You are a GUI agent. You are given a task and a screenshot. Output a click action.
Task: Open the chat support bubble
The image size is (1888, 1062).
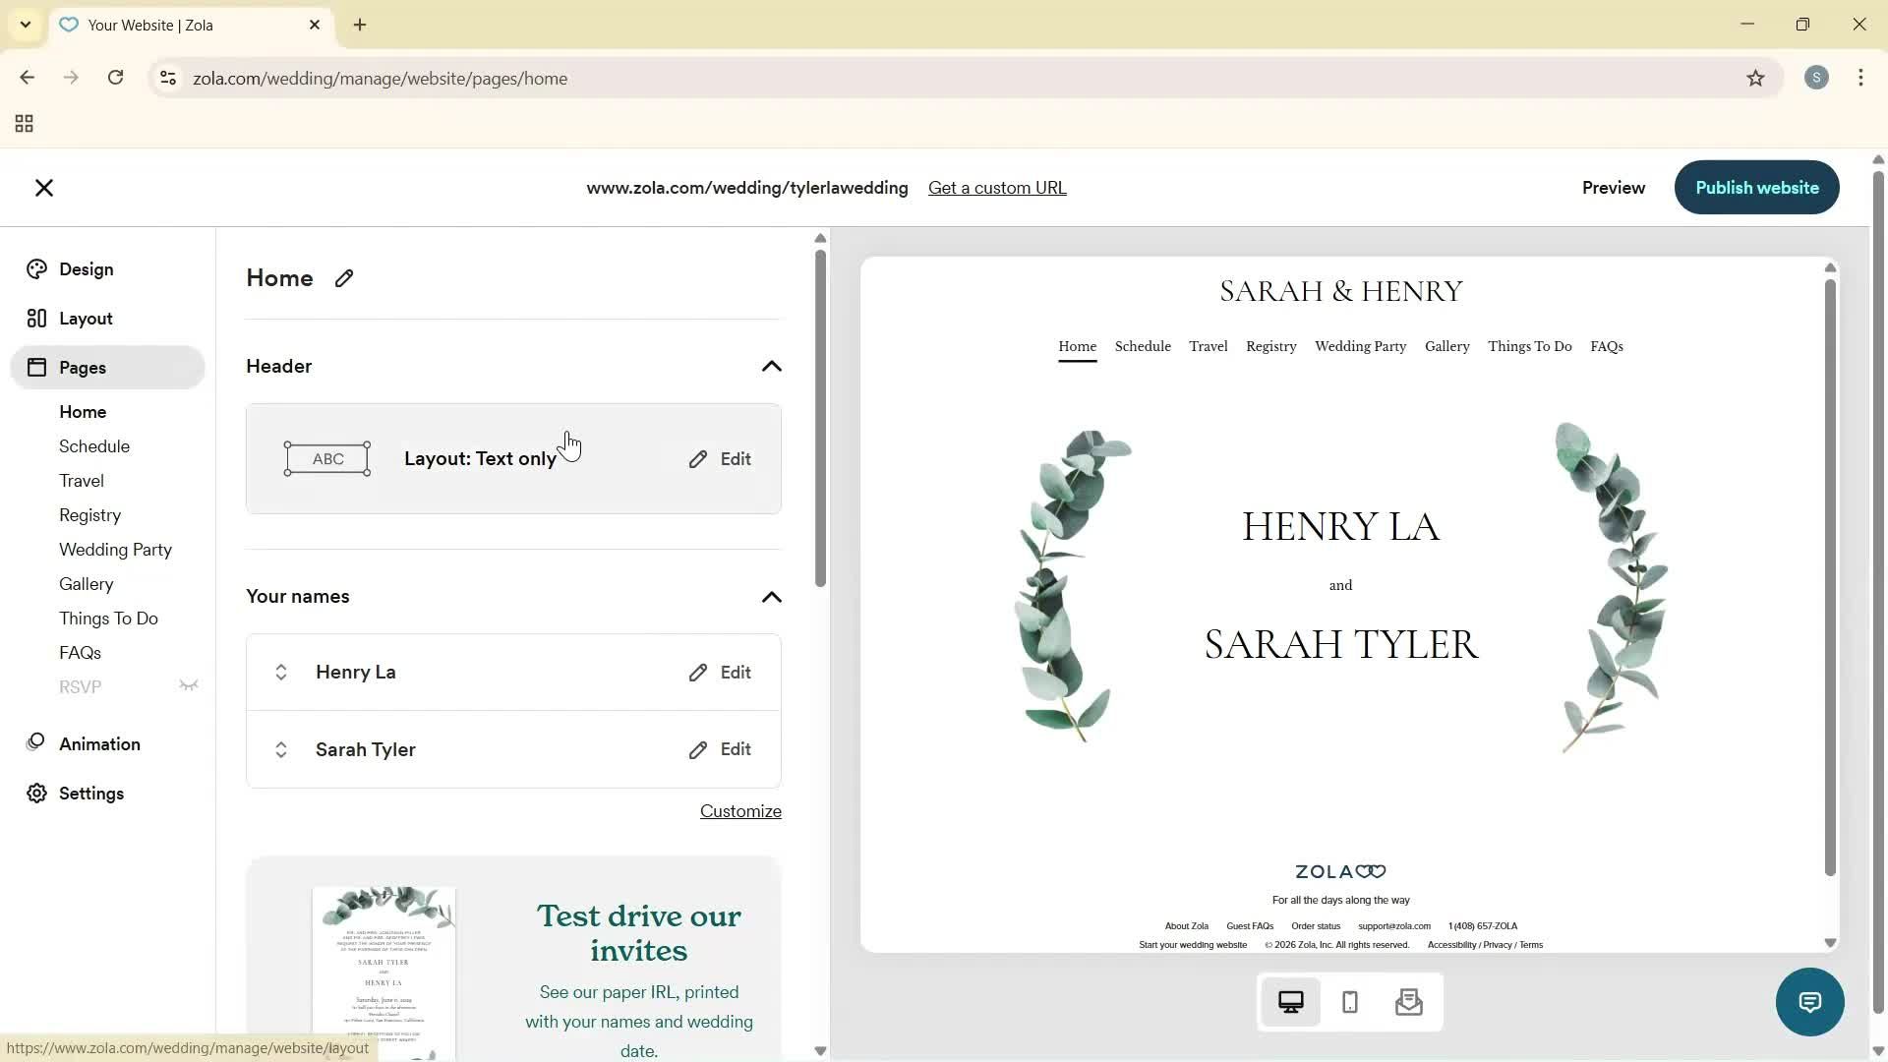1809,1001
